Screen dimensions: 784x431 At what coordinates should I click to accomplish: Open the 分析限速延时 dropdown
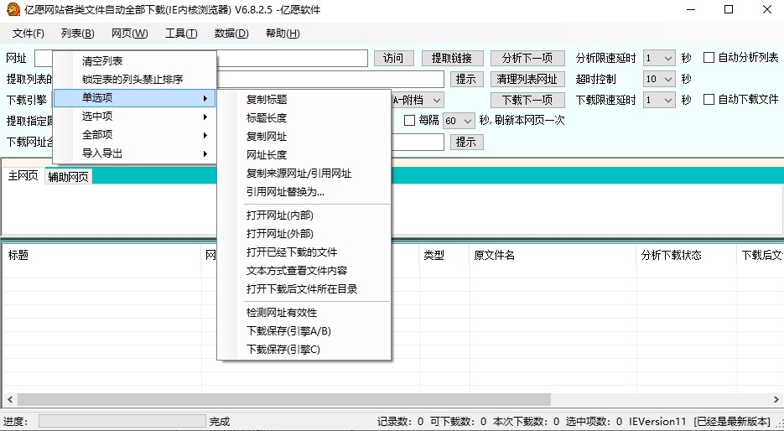[x=659, y=59]
